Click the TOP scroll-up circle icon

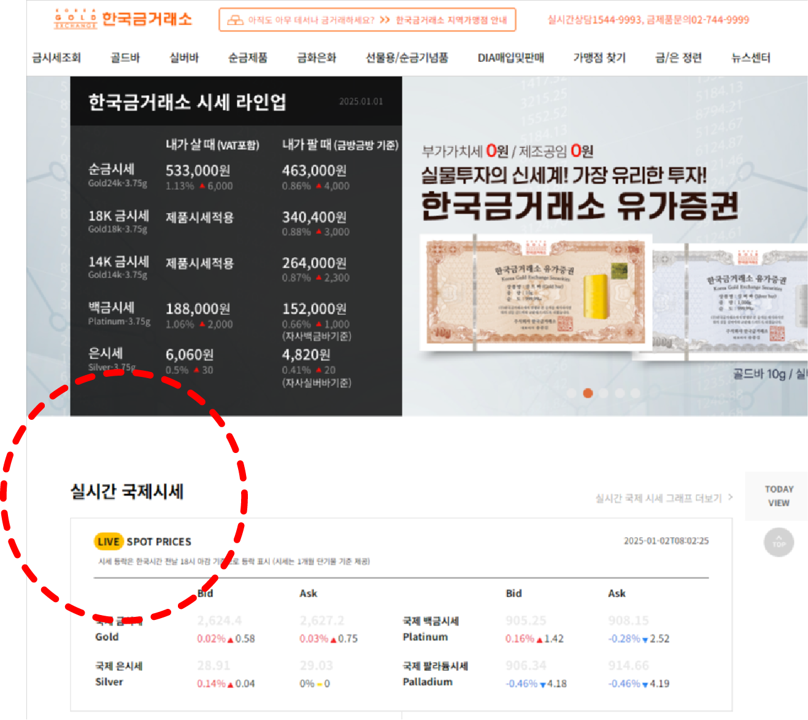[x=779, y=543]
